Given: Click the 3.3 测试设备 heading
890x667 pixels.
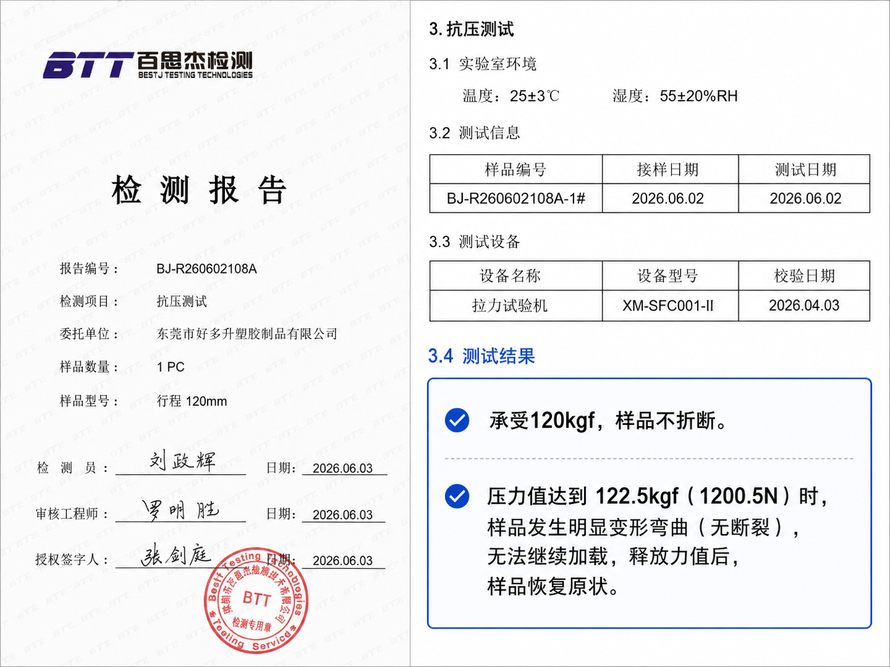Looking at the screenshot, I should 475,241.
